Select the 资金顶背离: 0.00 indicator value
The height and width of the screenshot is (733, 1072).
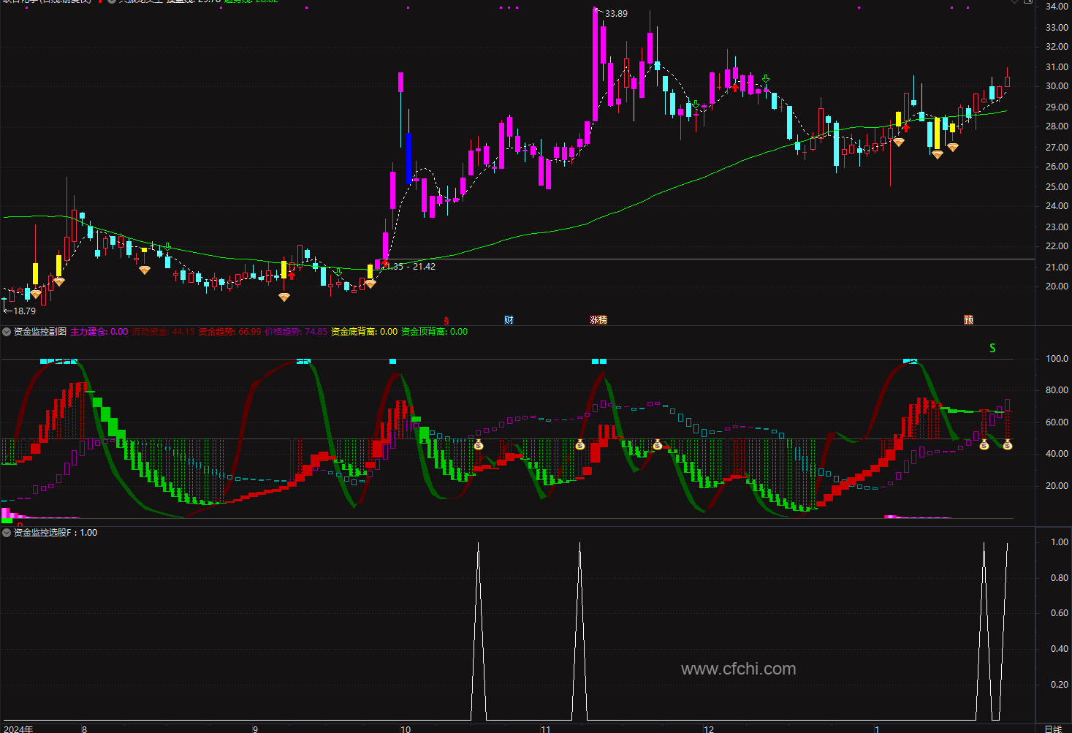click(434, 332)
